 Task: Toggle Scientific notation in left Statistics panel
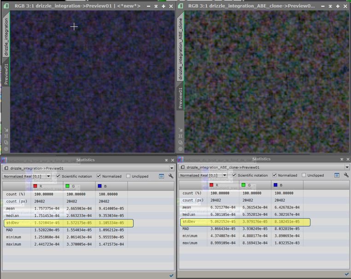[x=58, y=176]
